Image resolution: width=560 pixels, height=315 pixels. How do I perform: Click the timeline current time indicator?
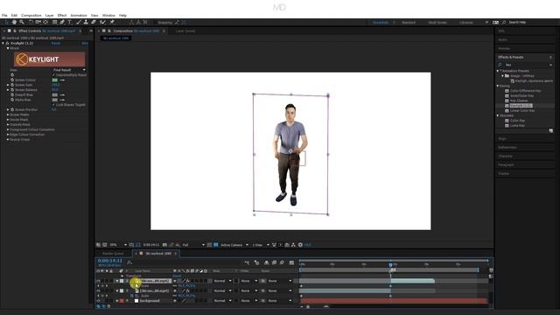click(390, 264)
